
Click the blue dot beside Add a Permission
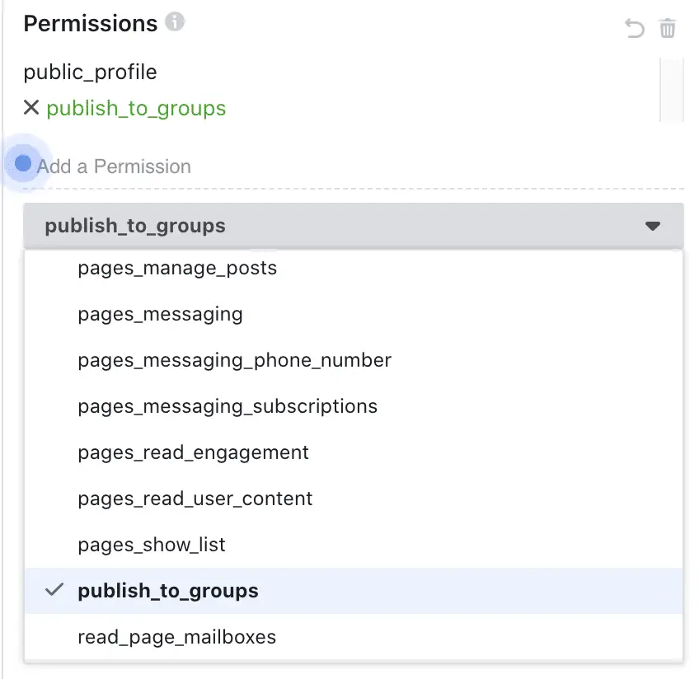pos(23,163)
